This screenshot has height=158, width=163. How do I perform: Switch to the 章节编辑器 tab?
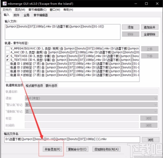[x=41, y=15]
